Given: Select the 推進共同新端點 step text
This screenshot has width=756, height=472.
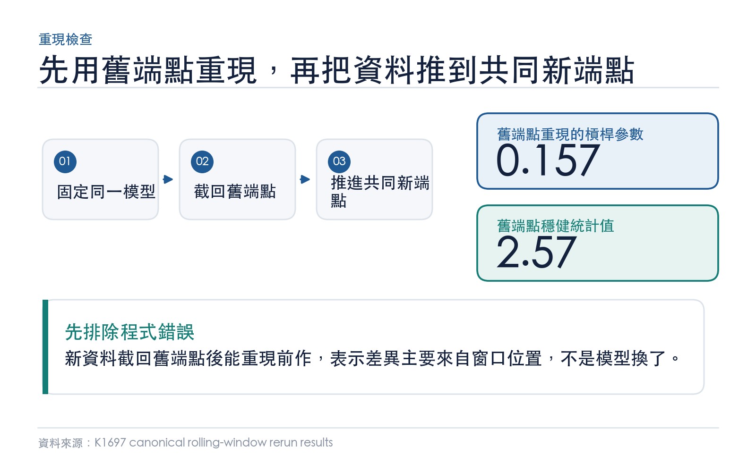Looking at the screenshot, I should pos(380,192).
